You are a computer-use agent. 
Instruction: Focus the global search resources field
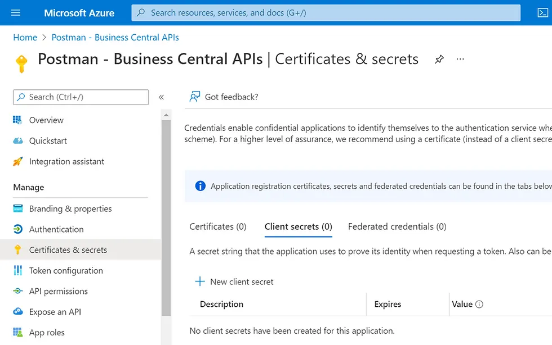tap(326, 13)
